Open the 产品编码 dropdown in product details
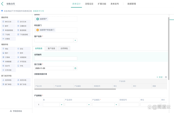174x113 pixels. 116,105
